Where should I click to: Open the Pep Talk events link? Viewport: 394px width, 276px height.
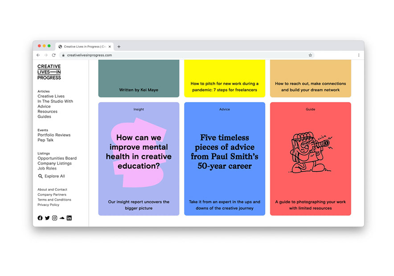click(45, 140)
